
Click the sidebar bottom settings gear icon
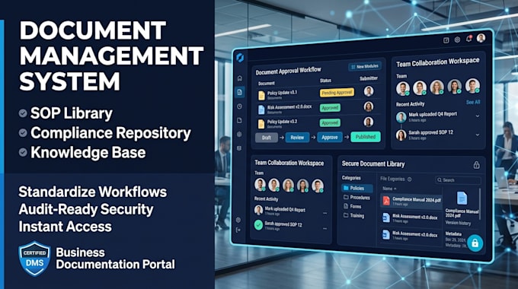(x=238, y=220)
